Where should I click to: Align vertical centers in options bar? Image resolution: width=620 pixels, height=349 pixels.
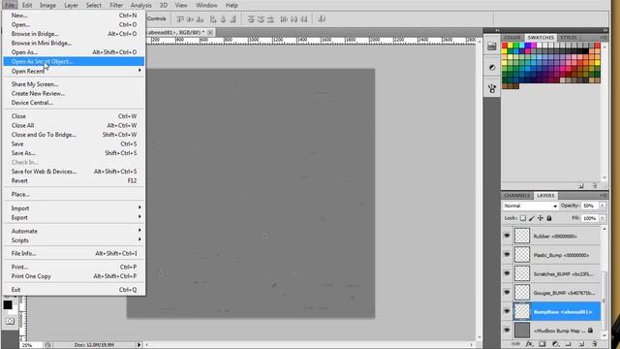click(190, 19)
